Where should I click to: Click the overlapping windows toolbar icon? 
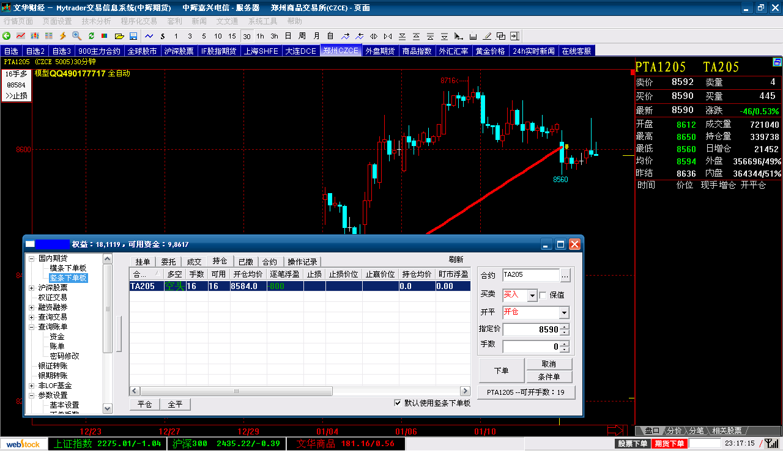coord(501,36)
